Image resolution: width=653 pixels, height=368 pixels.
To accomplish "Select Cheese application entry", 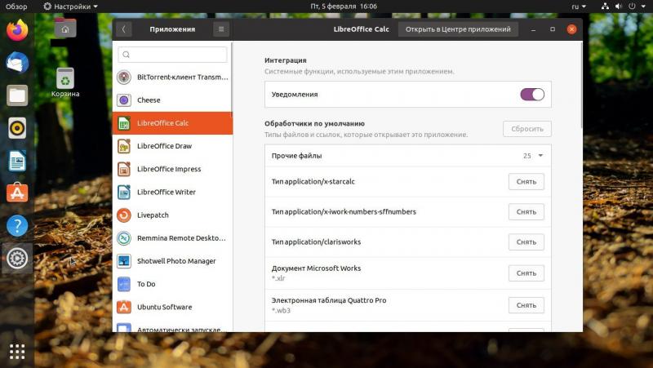I will pyautogui.click(x=171, y=100).
